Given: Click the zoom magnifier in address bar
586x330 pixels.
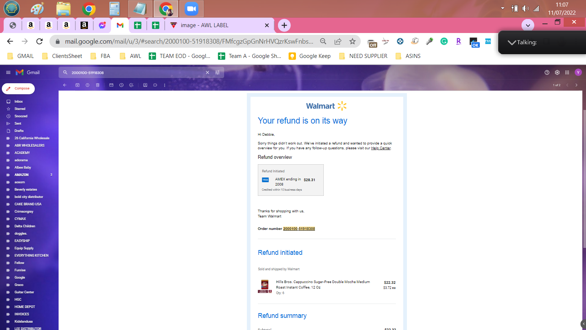Looking at the screenshot, I should 323,41.
